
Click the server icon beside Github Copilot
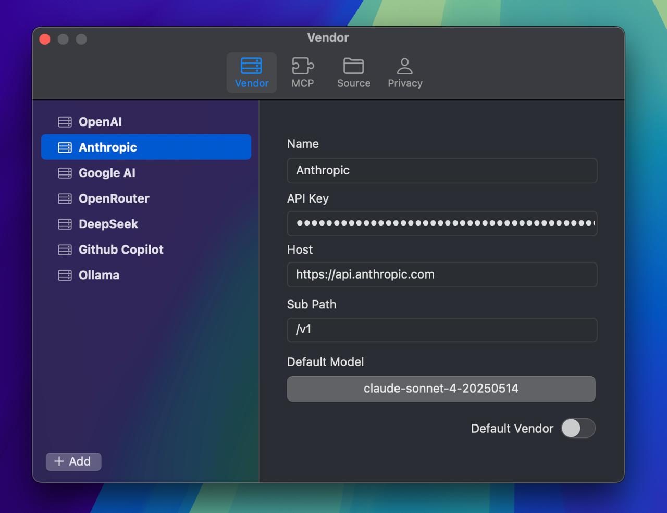(65, 249)
